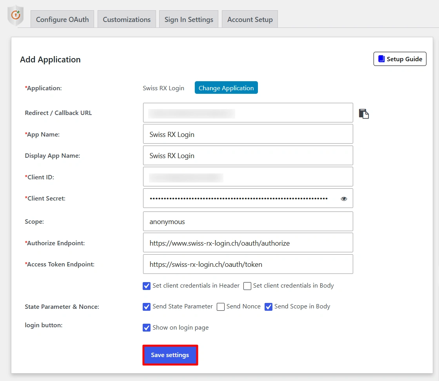Focus the Client Secret password field

pos(248,198)
